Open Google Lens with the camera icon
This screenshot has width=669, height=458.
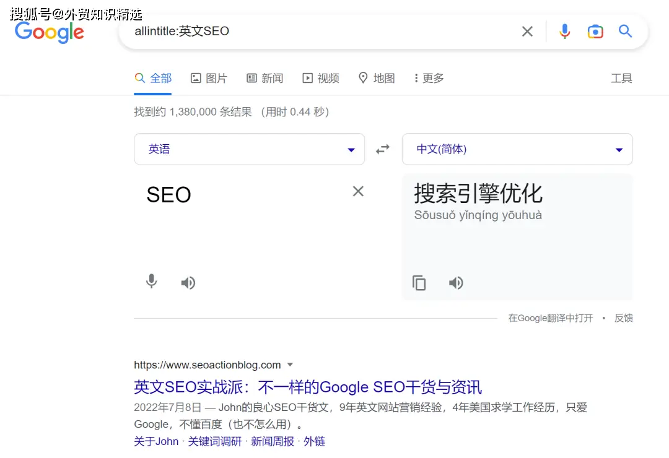pos(595,31)
